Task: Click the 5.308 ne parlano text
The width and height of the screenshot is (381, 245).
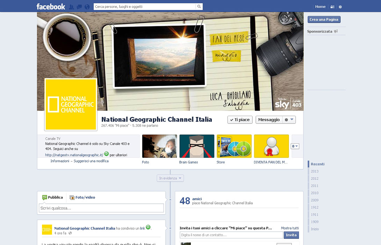Action: [145, 126]
